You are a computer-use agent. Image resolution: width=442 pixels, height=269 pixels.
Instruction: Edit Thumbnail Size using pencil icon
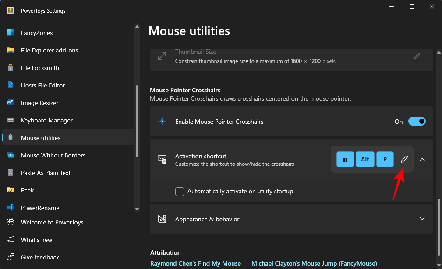pos(417,56)
